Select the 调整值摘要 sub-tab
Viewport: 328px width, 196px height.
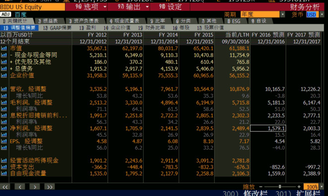point(19,28)
